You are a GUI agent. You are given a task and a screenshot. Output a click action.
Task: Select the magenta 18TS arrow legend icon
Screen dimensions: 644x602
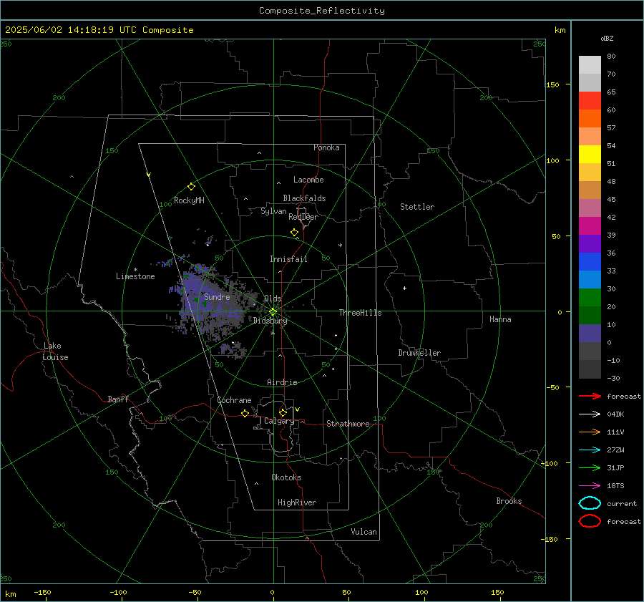point(590,486)
